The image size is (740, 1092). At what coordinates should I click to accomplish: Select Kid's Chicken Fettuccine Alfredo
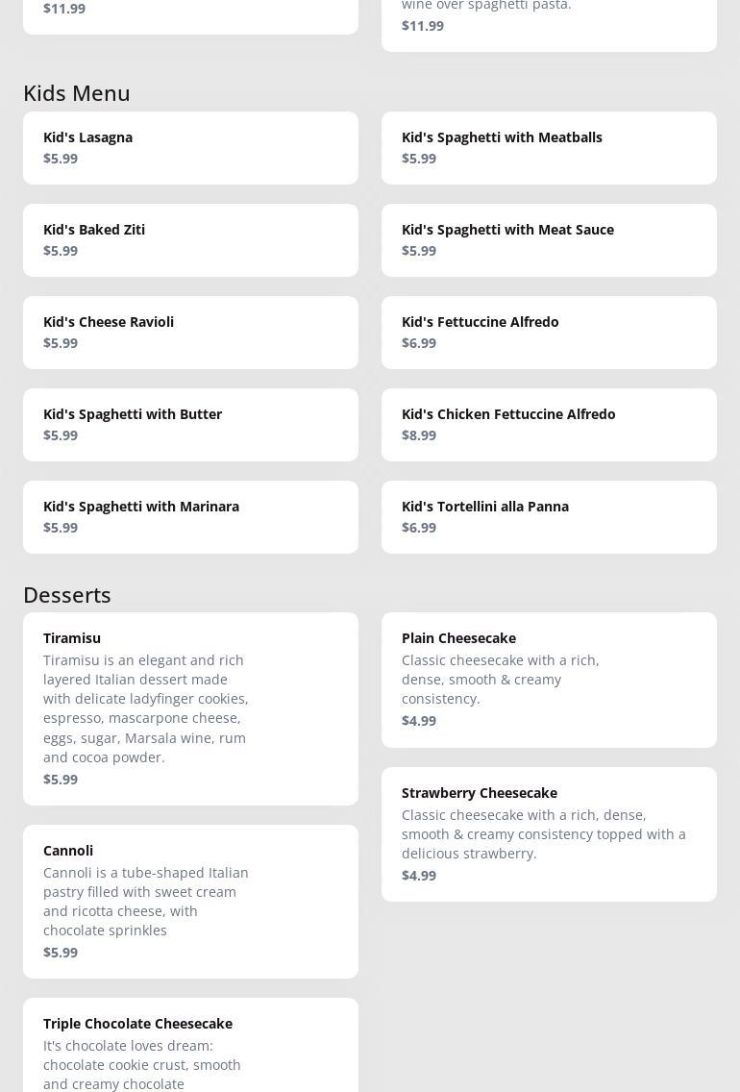pos(549,424)
